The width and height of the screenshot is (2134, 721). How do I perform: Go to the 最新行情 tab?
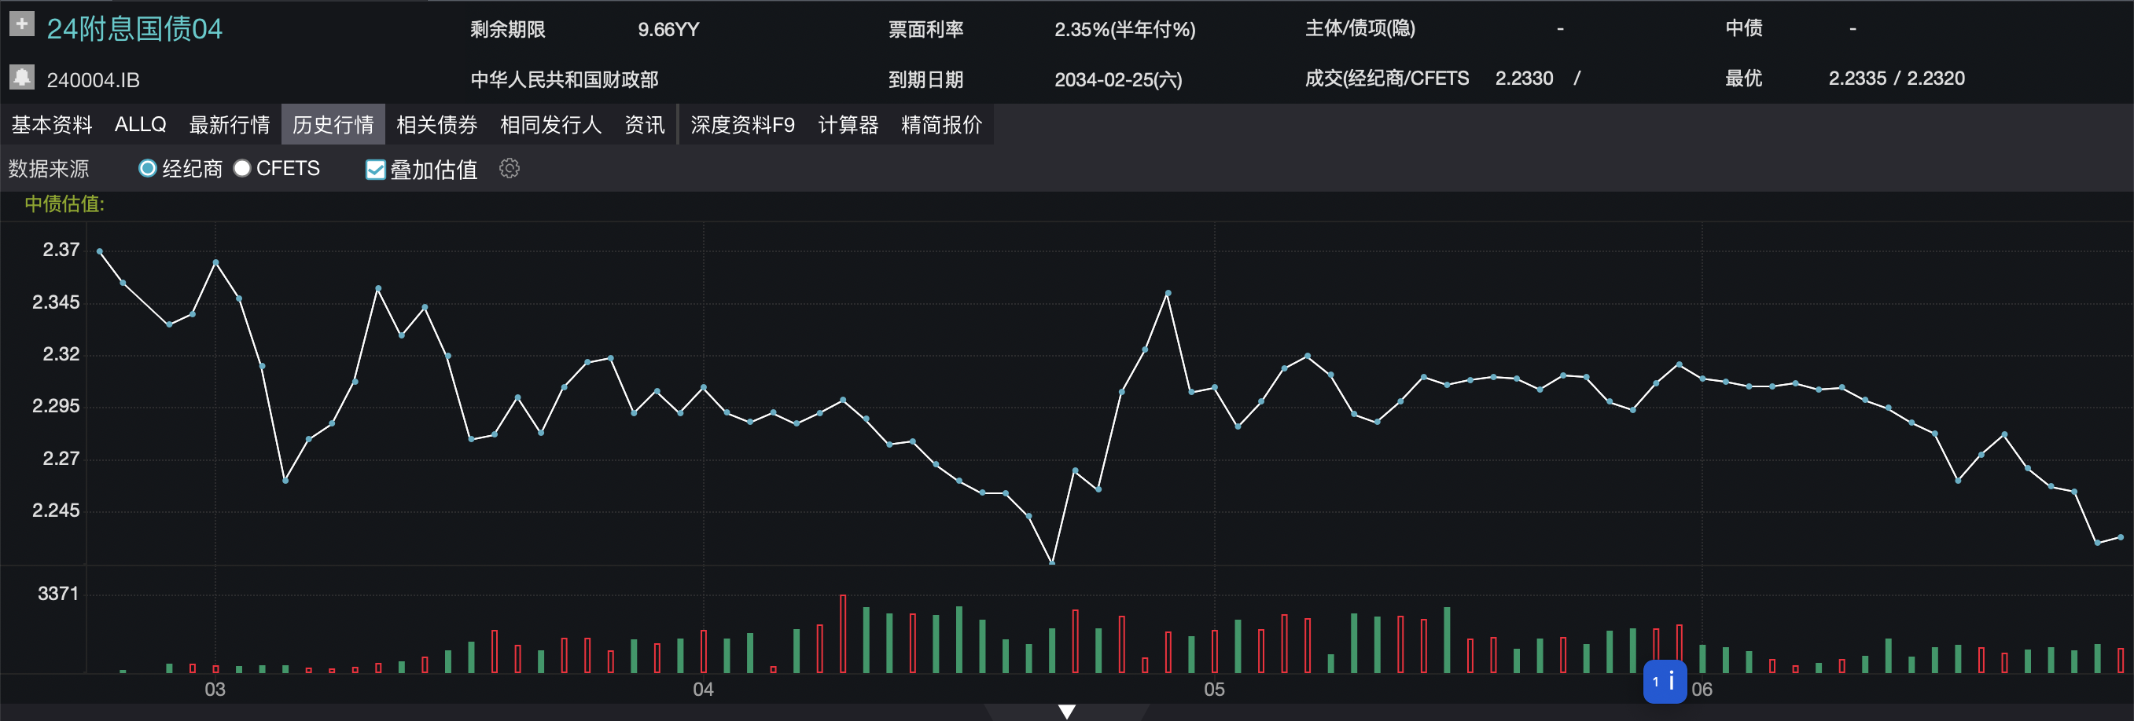(x=230, y=125)
